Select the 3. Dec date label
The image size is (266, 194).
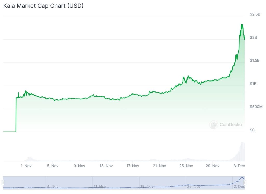(239, 166)
